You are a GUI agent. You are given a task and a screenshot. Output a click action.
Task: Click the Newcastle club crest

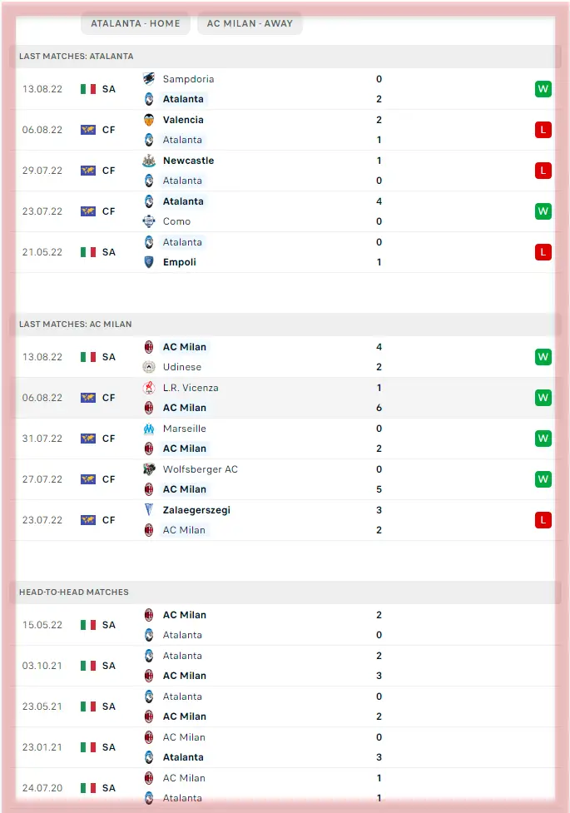coord(149,161)
